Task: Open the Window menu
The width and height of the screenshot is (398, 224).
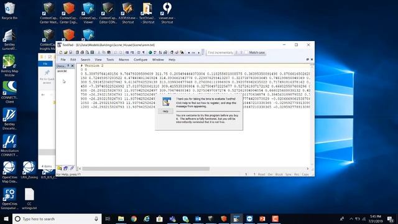Action: 158,60
